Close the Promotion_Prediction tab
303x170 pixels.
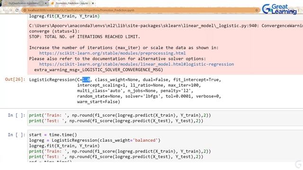pos(93,3)
